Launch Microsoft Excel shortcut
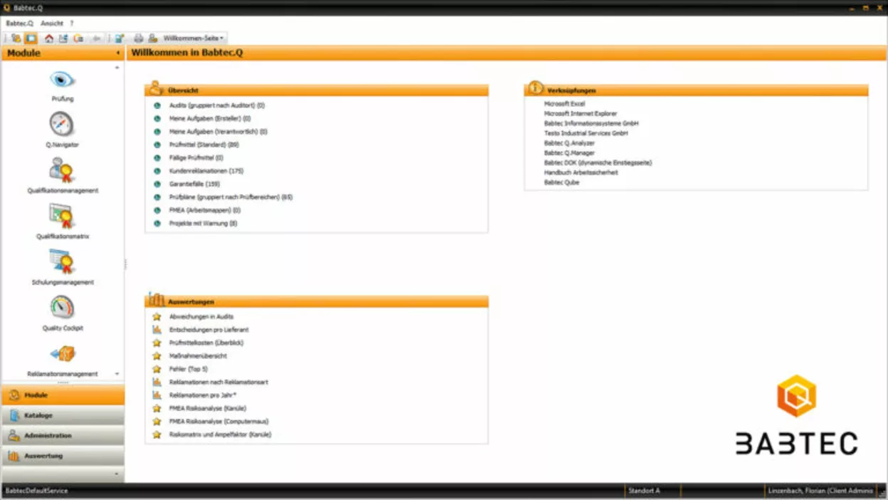Viewport: 888px width, 500px height. click(x=565, y=104)
